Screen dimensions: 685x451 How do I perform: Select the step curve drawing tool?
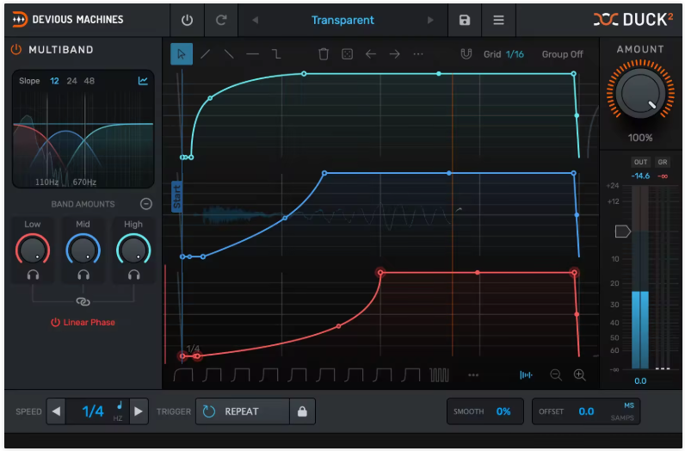pyautogui.click(x=276, y=54)
